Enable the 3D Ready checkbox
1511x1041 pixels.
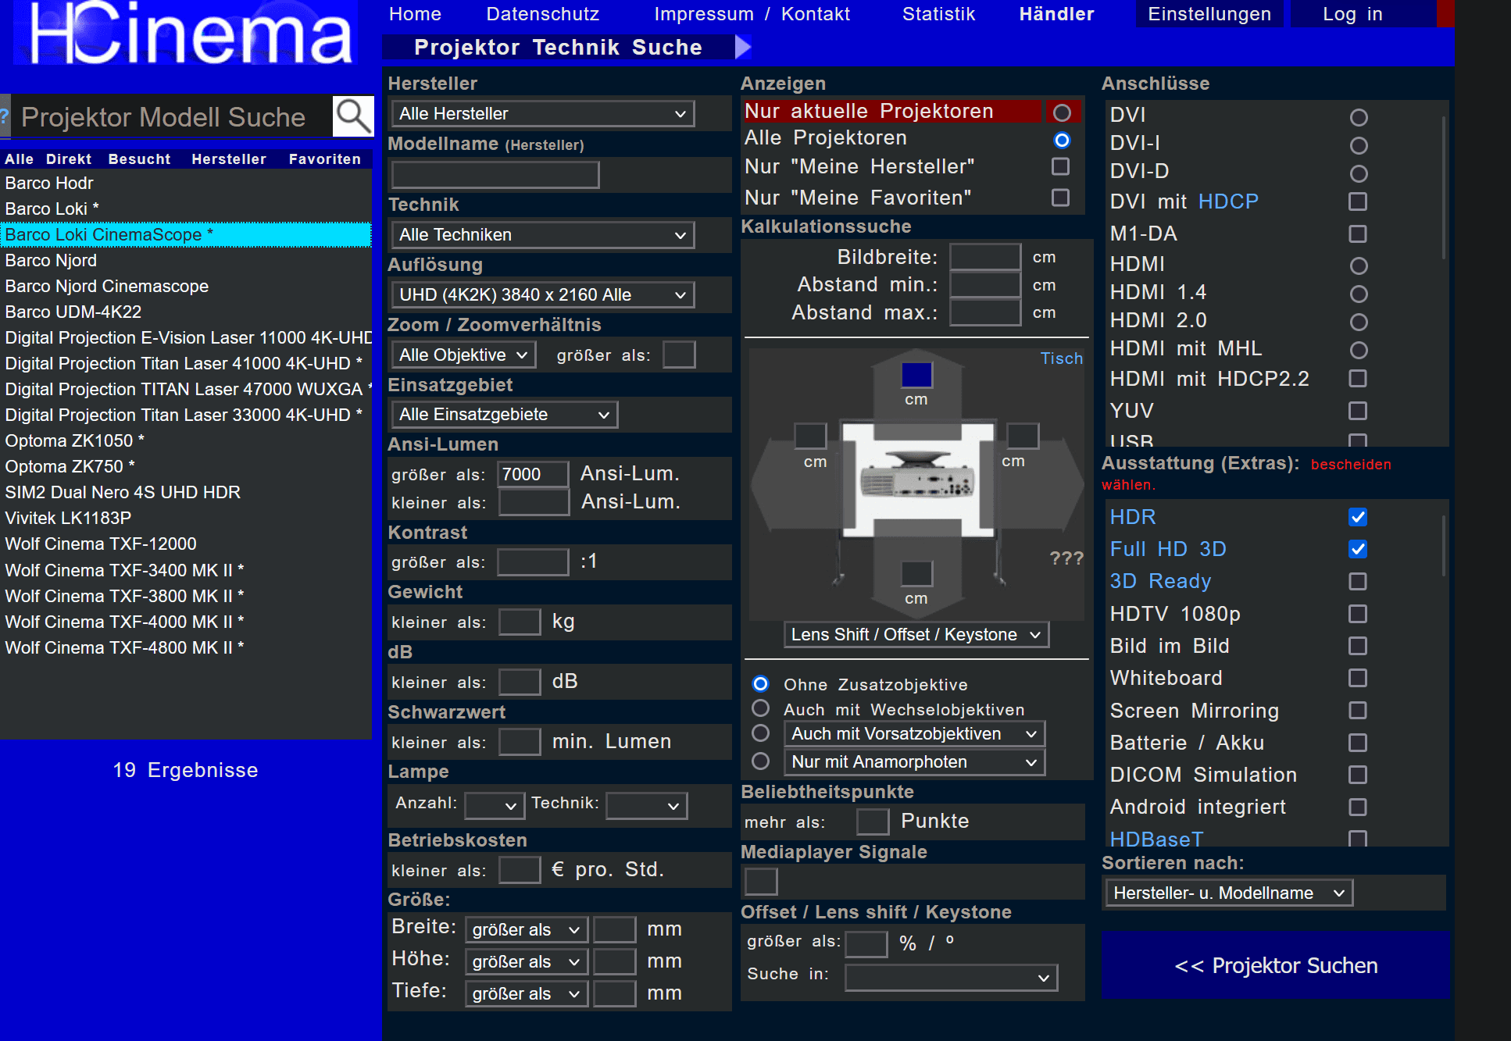coord(1358,582)
